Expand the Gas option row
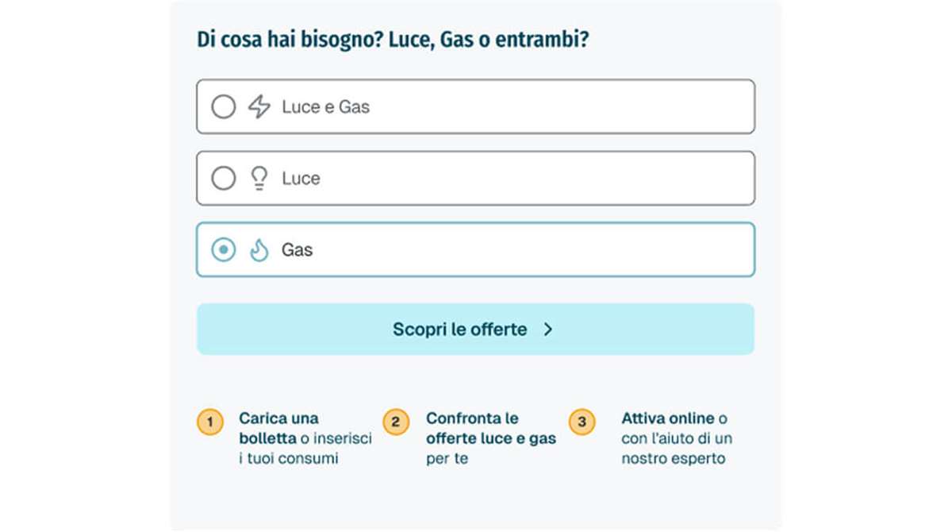952x532 pixels. (x=475, y=249)
